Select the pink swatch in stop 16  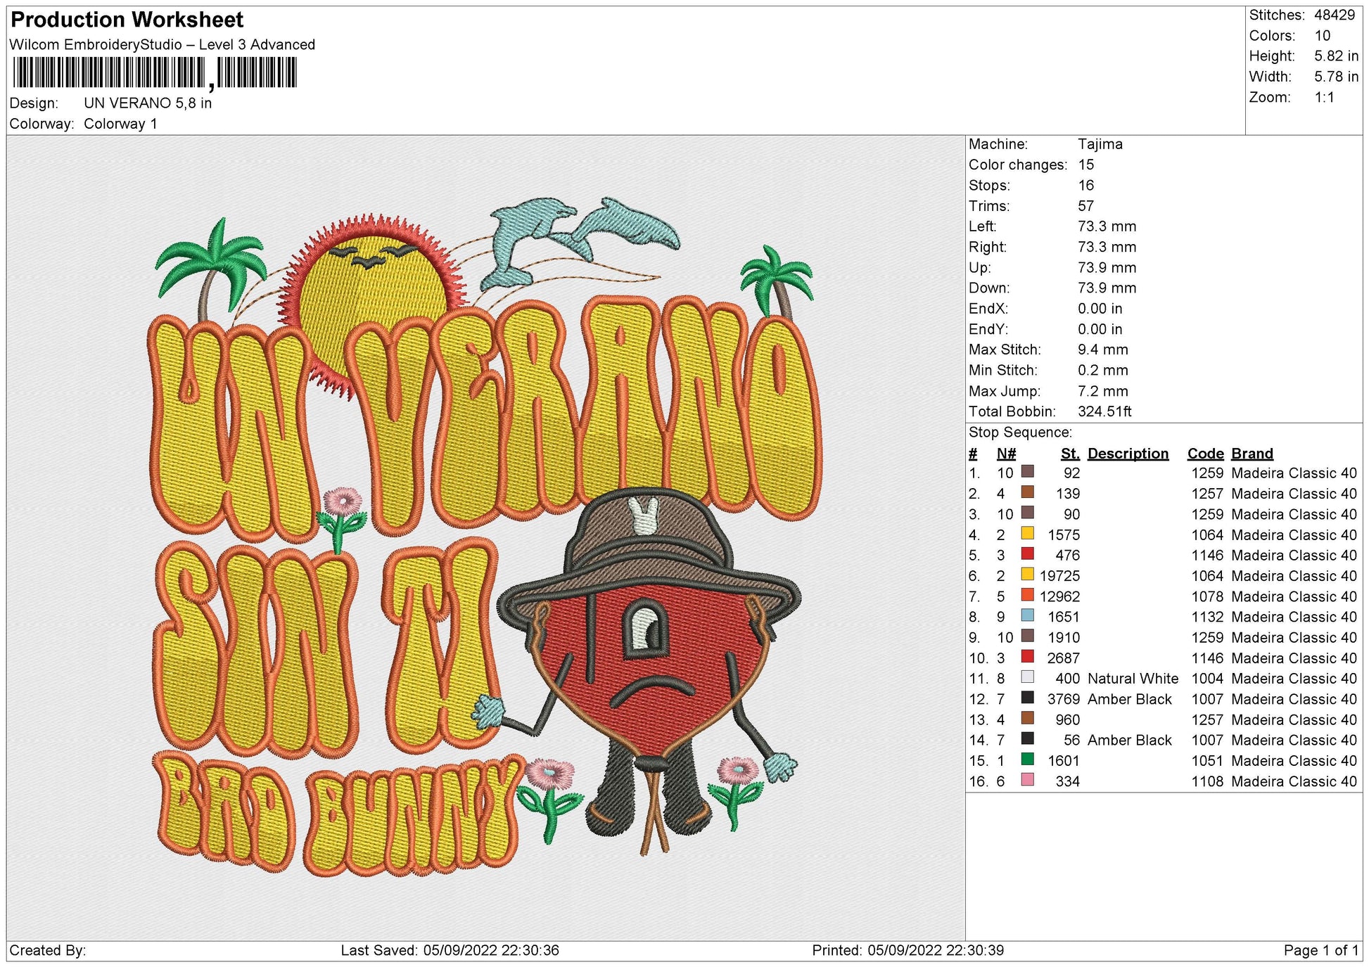(1028, 781)
